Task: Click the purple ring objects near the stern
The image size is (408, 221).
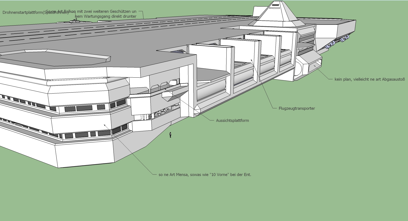Action: click(x=337, y=42)
